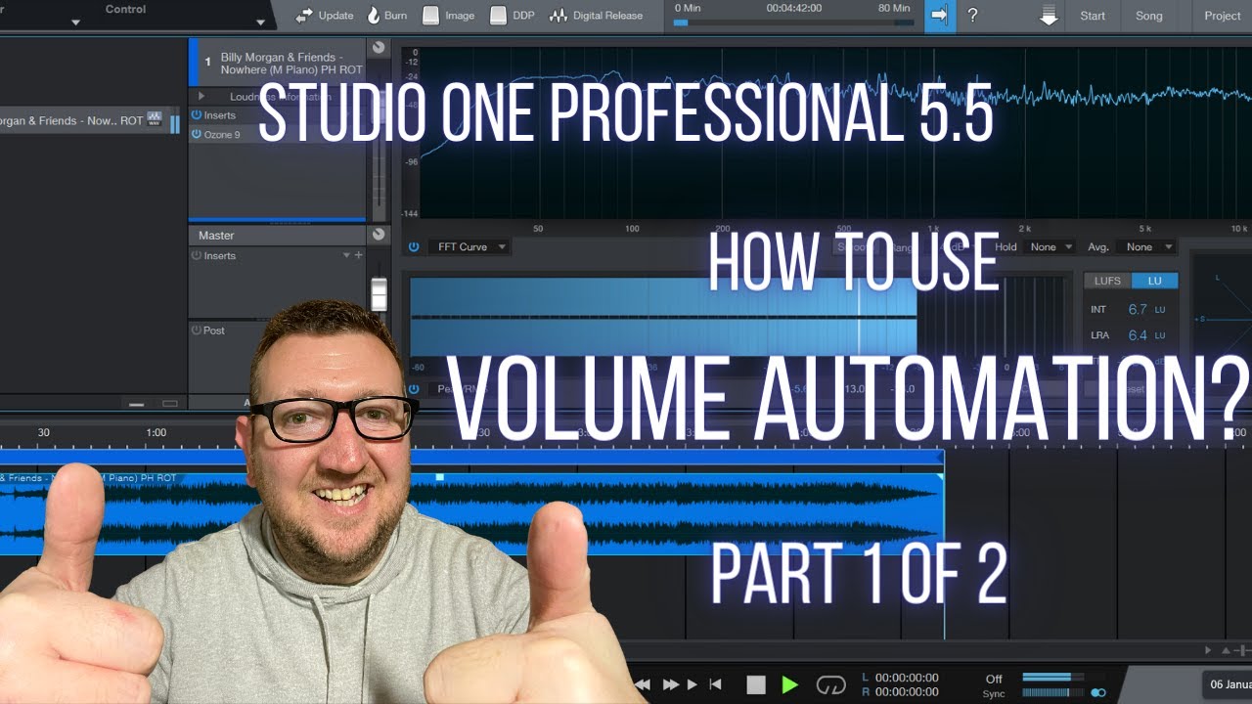1252x704 pixels.
Task: Click the track 1 knob icon
Action: [x=379, y=48]
